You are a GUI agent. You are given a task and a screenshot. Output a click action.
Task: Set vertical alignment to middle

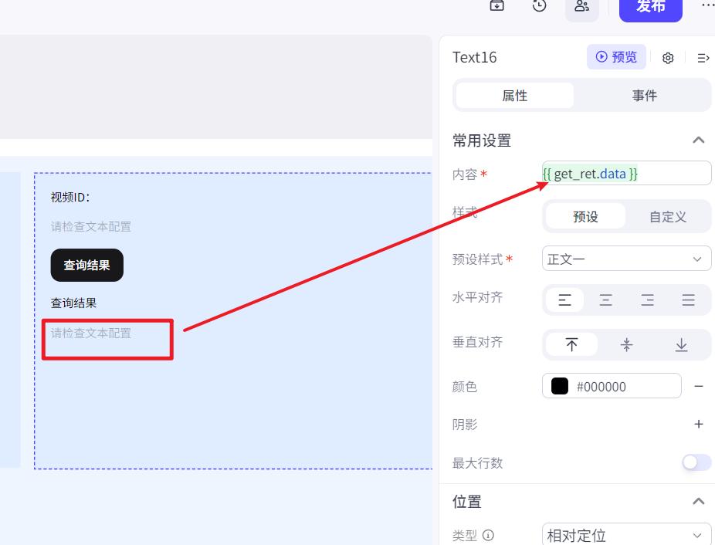coord(626,345)
